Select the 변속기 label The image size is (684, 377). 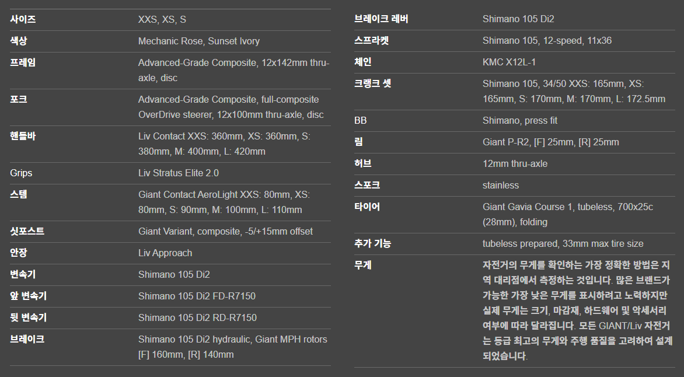tap(23, 274)
